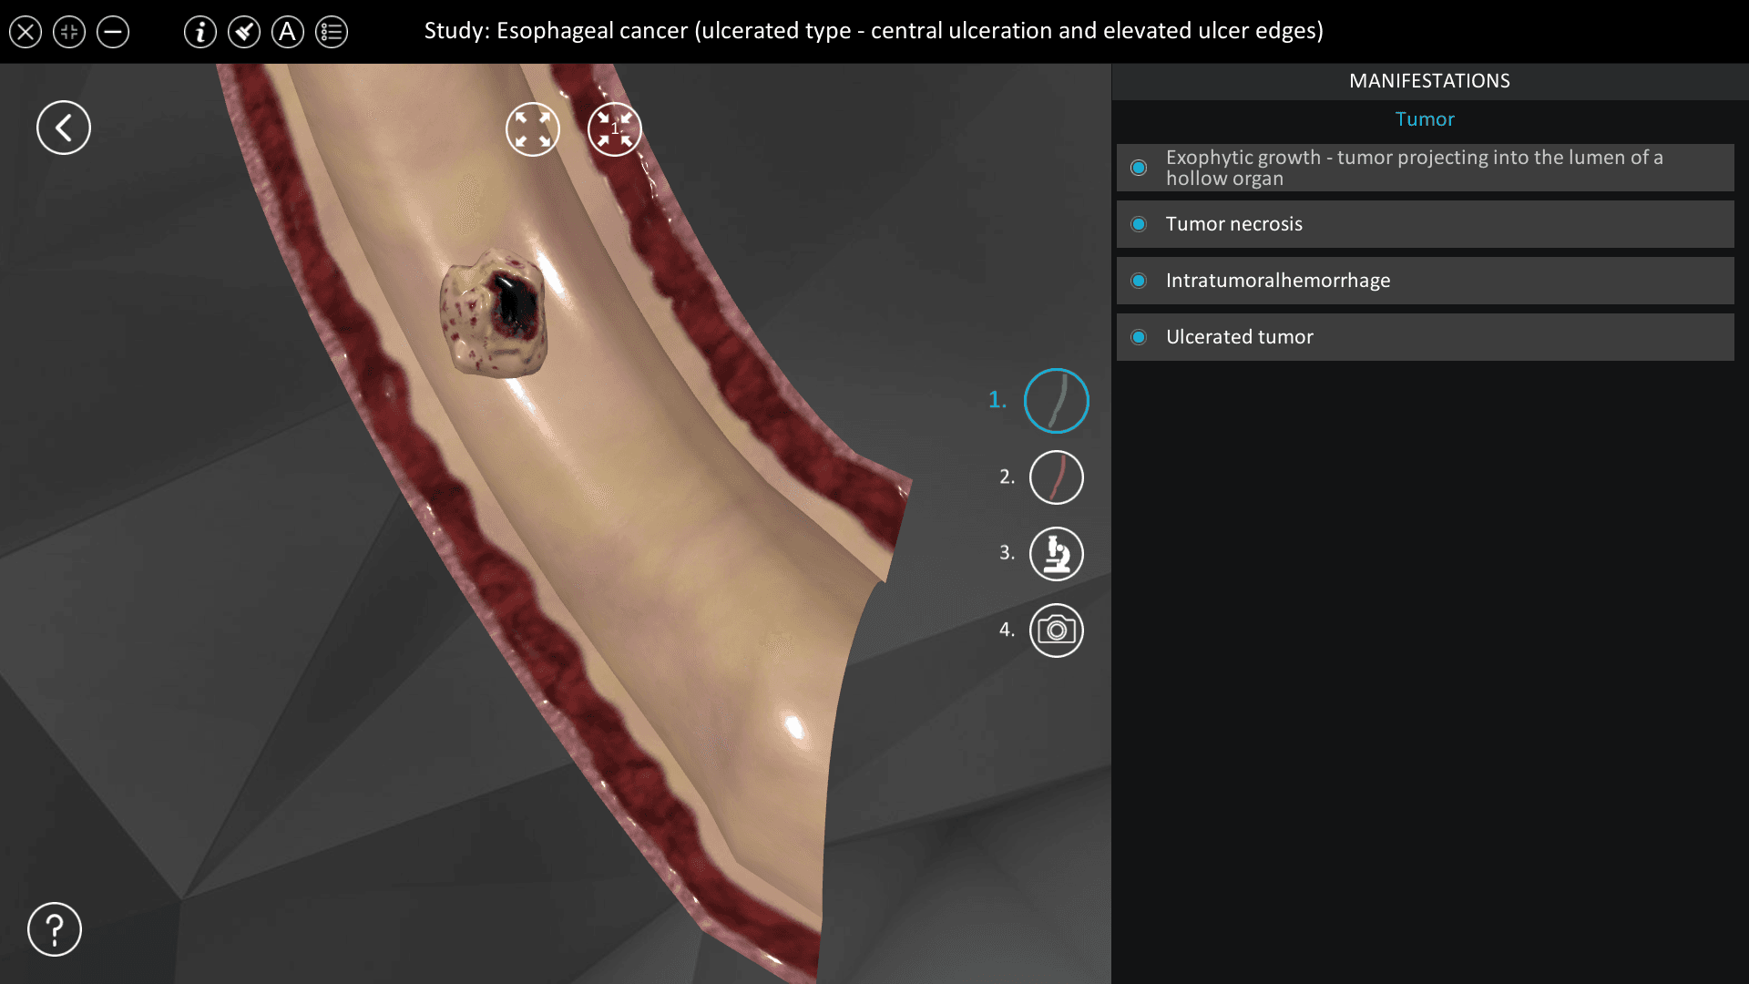Toggle Exophytic growth manifestation radio
Viewport: 1749px width, 984px height.
1139,168
